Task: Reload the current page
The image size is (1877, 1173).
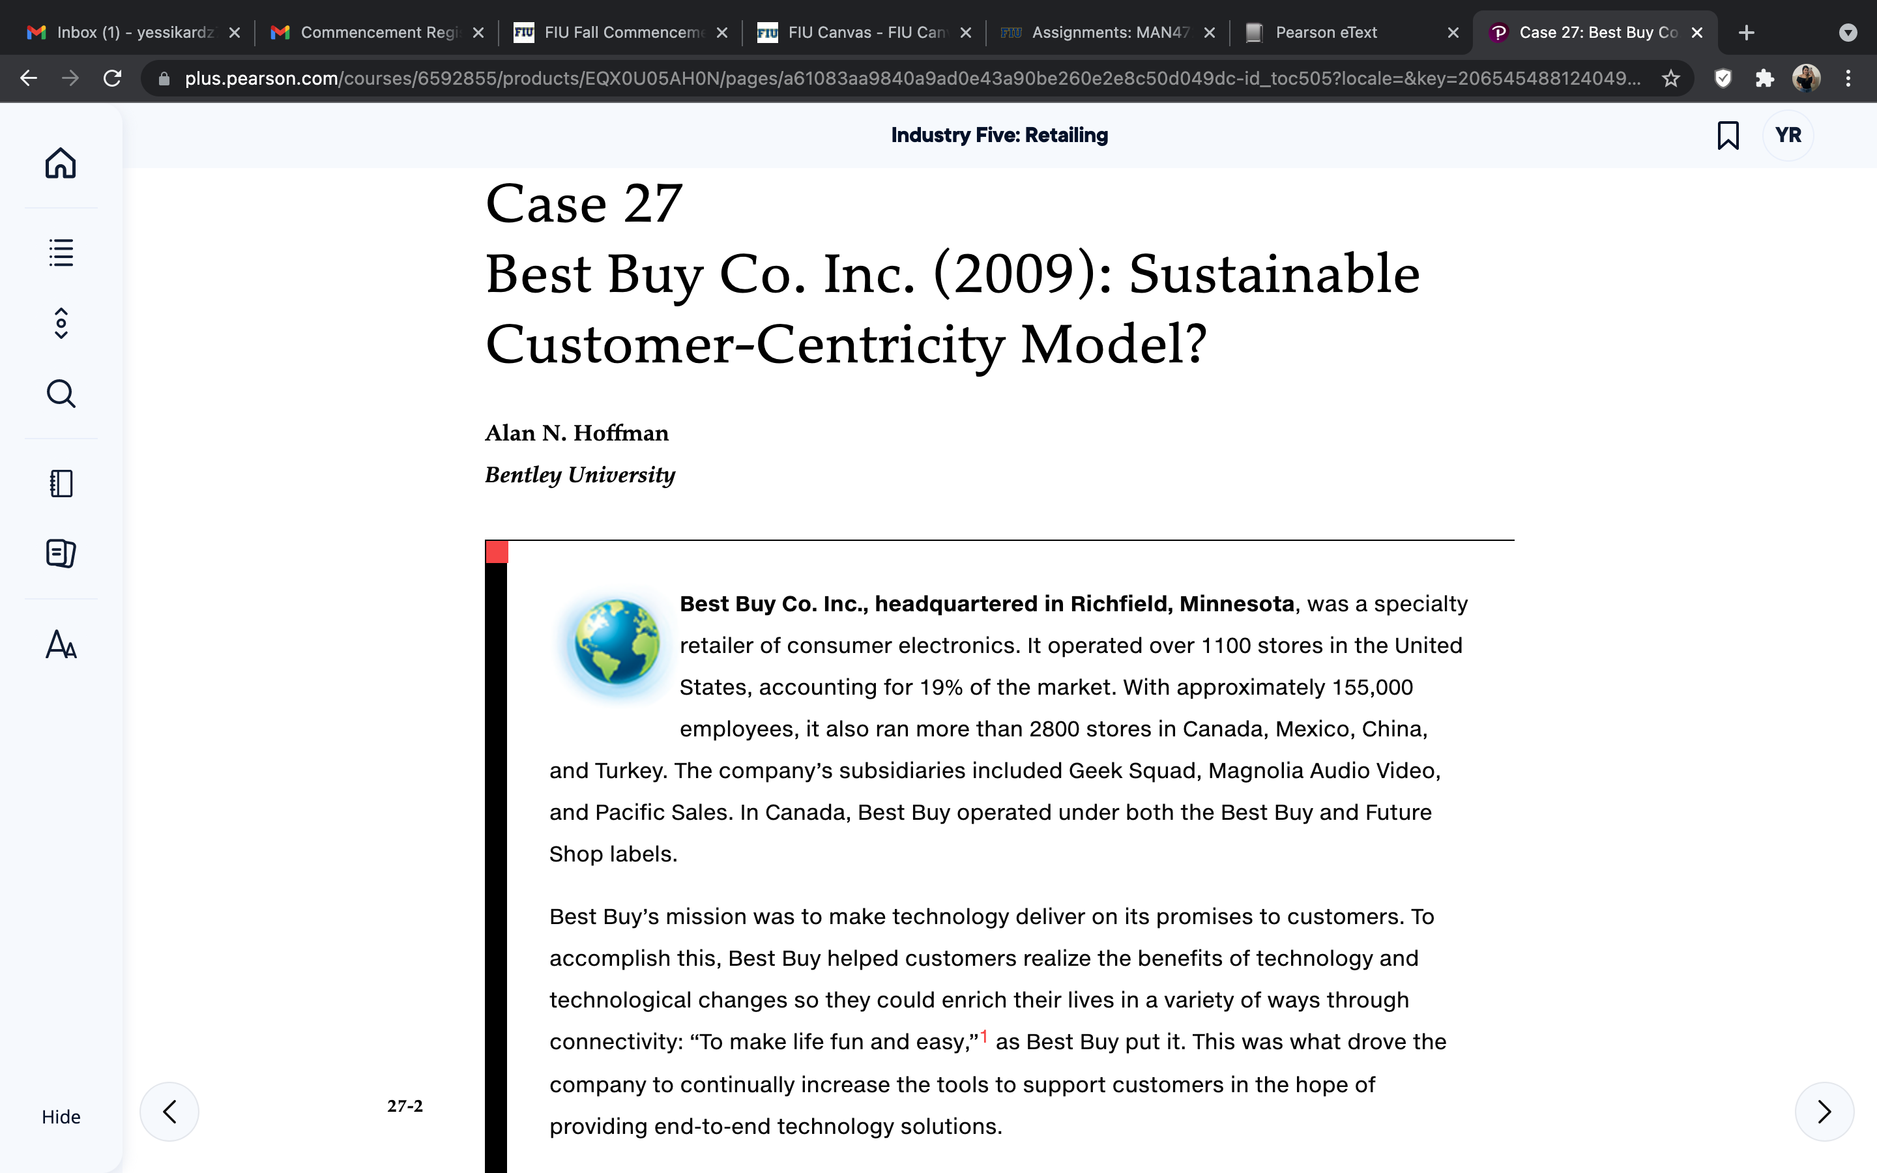Action: point(113,78)
